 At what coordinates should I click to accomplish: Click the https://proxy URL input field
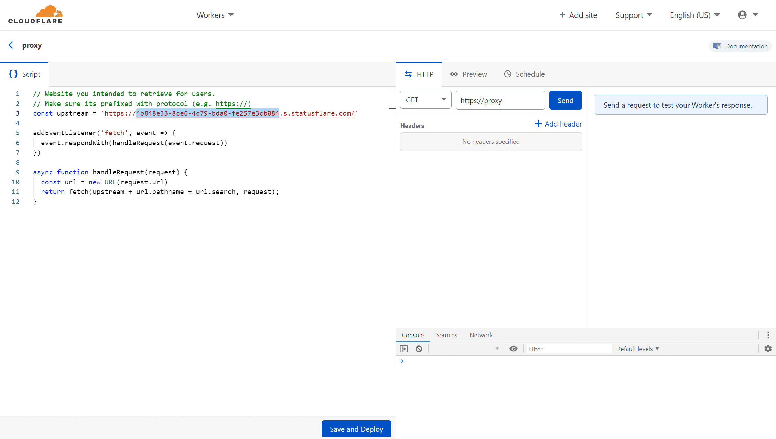coord(500,100)
